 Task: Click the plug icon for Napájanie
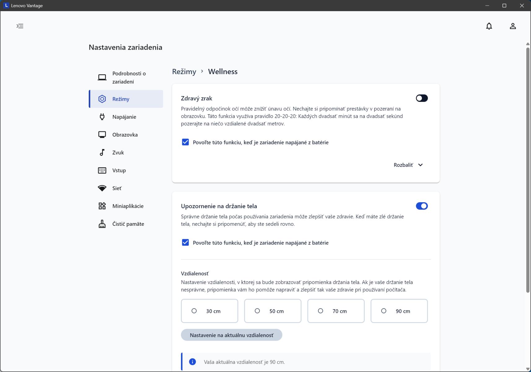tap(102, 117)
